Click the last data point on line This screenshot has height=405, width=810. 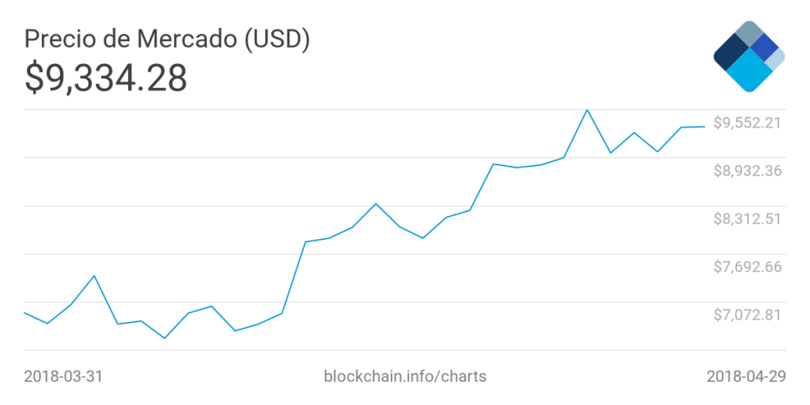[x=705, y=127]
